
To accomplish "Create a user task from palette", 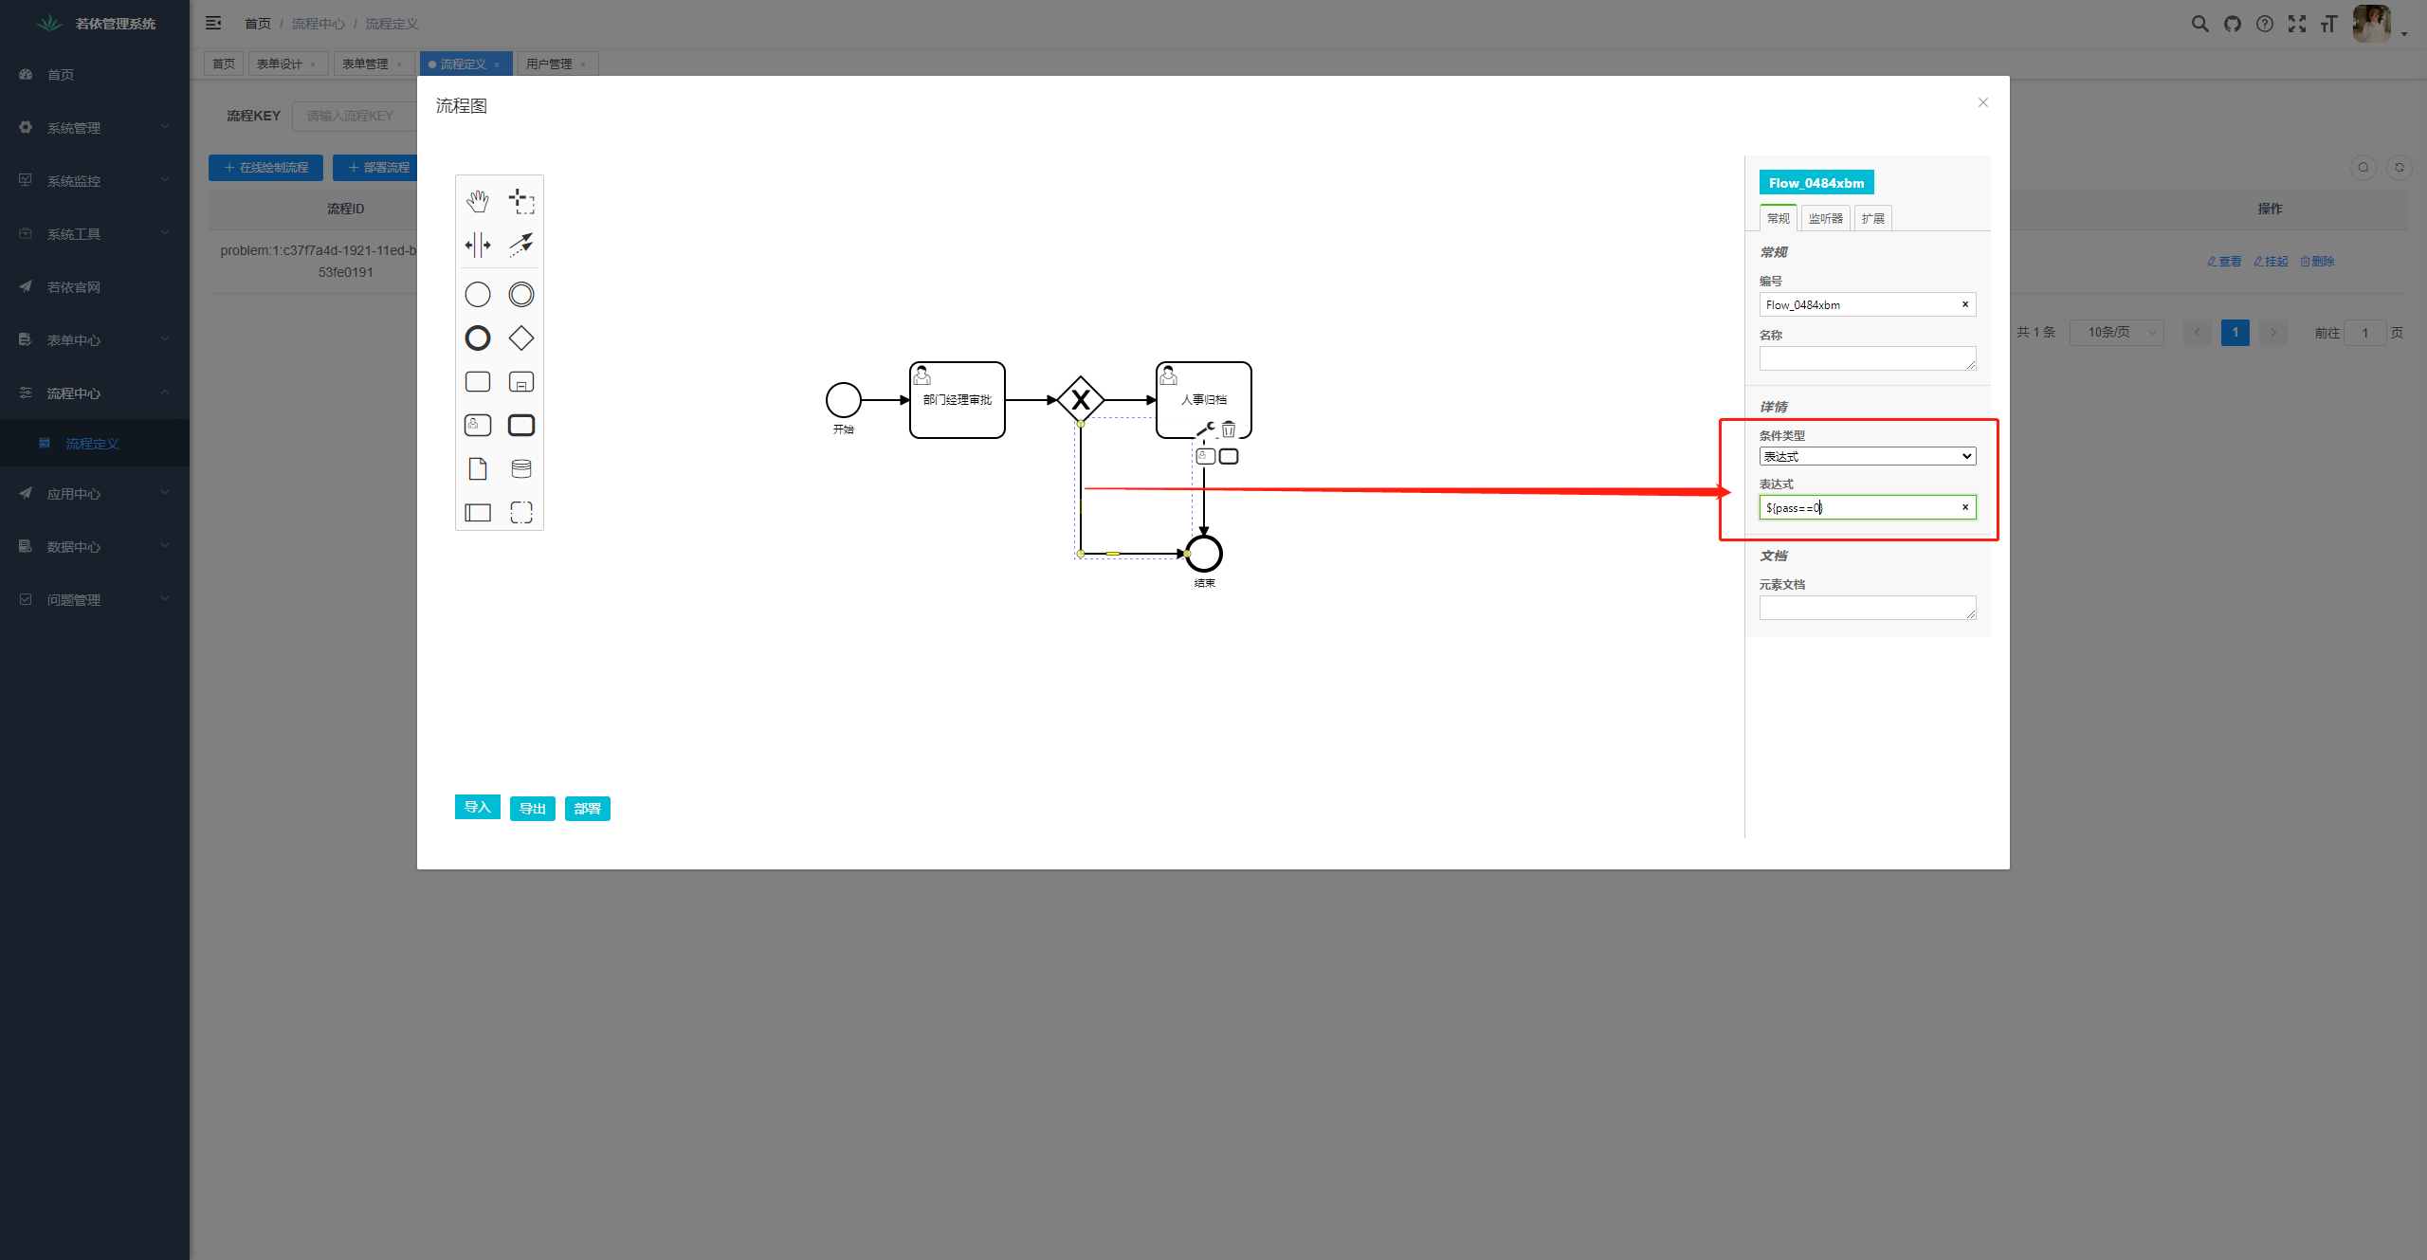I will [478, 426].
